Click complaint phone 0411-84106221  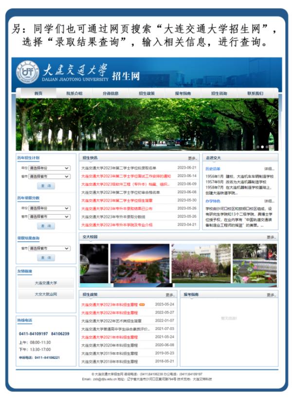coord(47,358)
